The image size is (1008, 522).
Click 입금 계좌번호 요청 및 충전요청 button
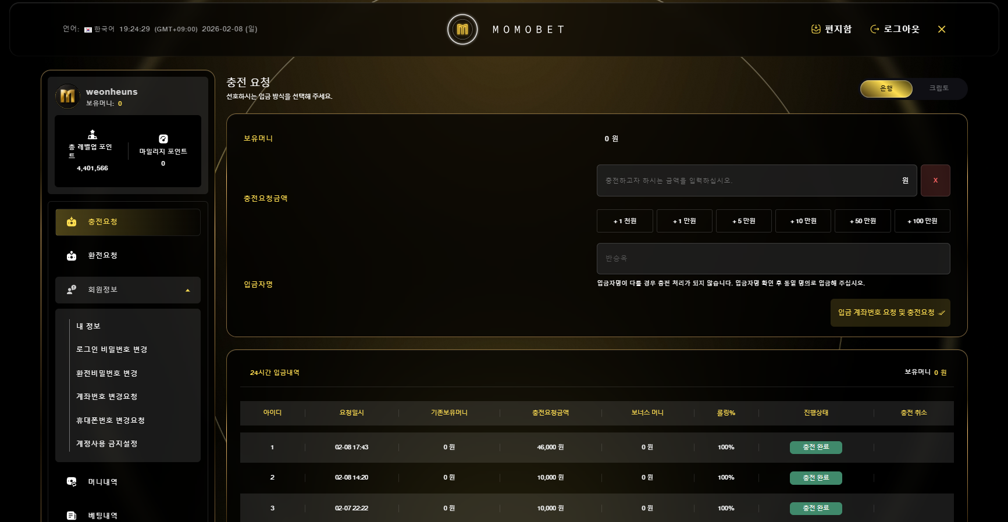click(x=890, y=313)
